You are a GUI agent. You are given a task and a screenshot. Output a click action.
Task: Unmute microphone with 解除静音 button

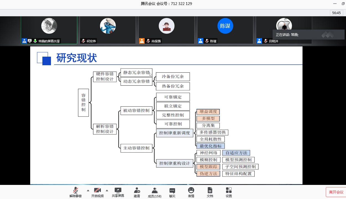tap(75, 192)
